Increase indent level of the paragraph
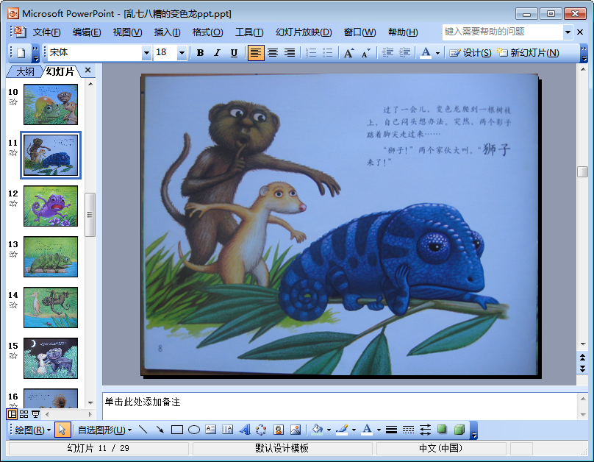The image size is (594, 462). coord(404,53)
